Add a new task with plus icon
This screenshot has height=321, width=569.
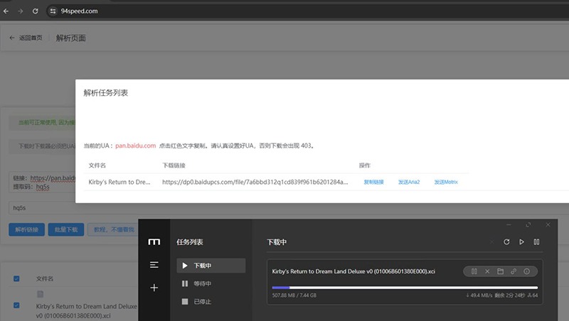coord(154,288)
